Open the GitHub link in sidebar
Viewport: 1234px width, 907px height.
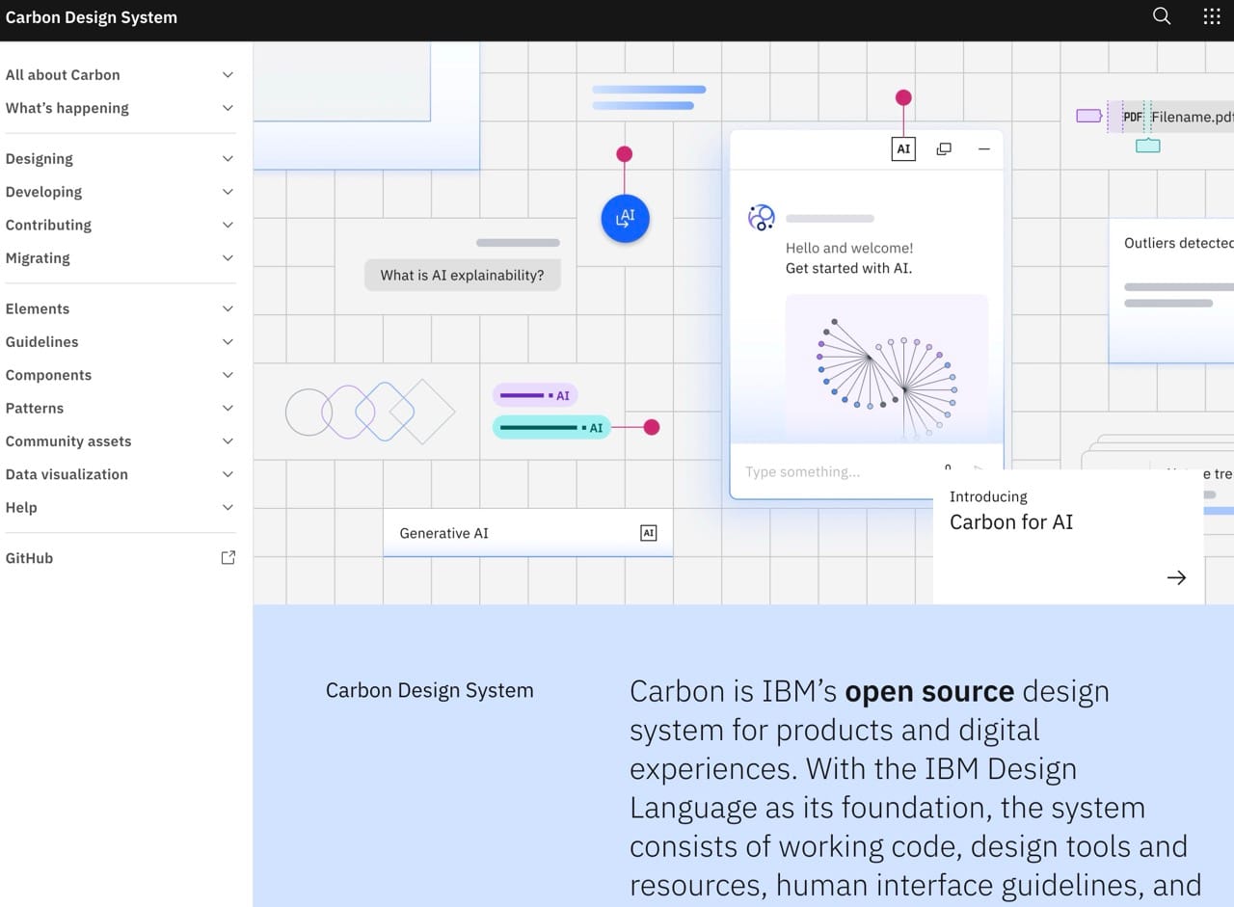121,558
